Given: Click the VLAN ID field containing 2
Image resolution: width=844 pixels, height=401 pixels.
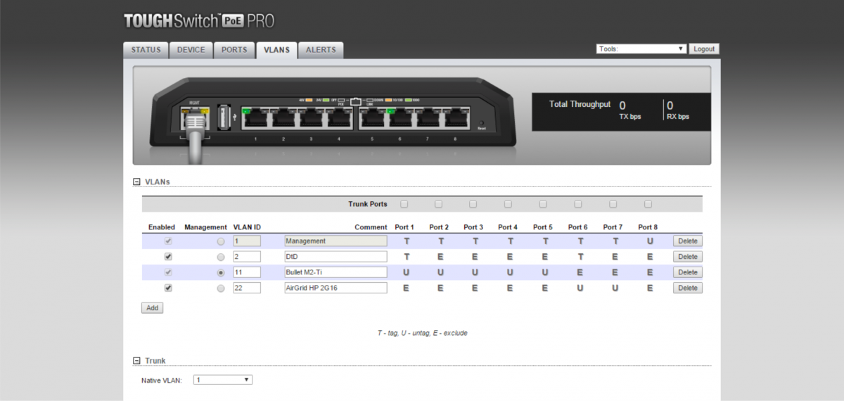Looking at the screenshot, I should (247, 257).
